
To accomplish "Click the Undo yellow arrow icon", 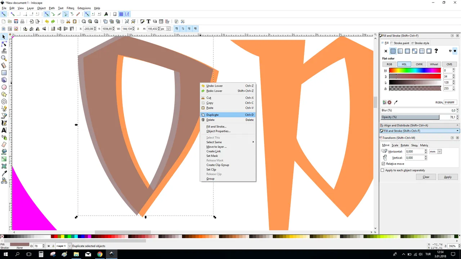I will [46, 22].
